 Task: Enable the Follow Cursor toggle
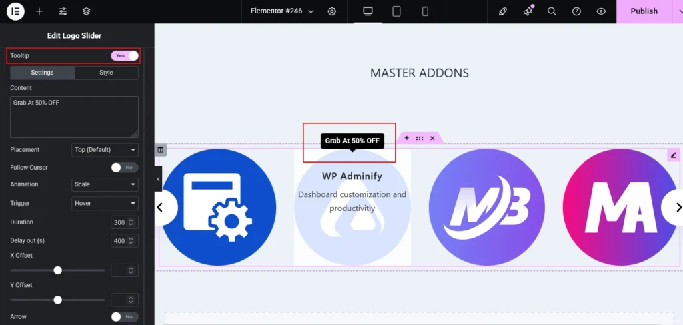[x=125, y=168]
